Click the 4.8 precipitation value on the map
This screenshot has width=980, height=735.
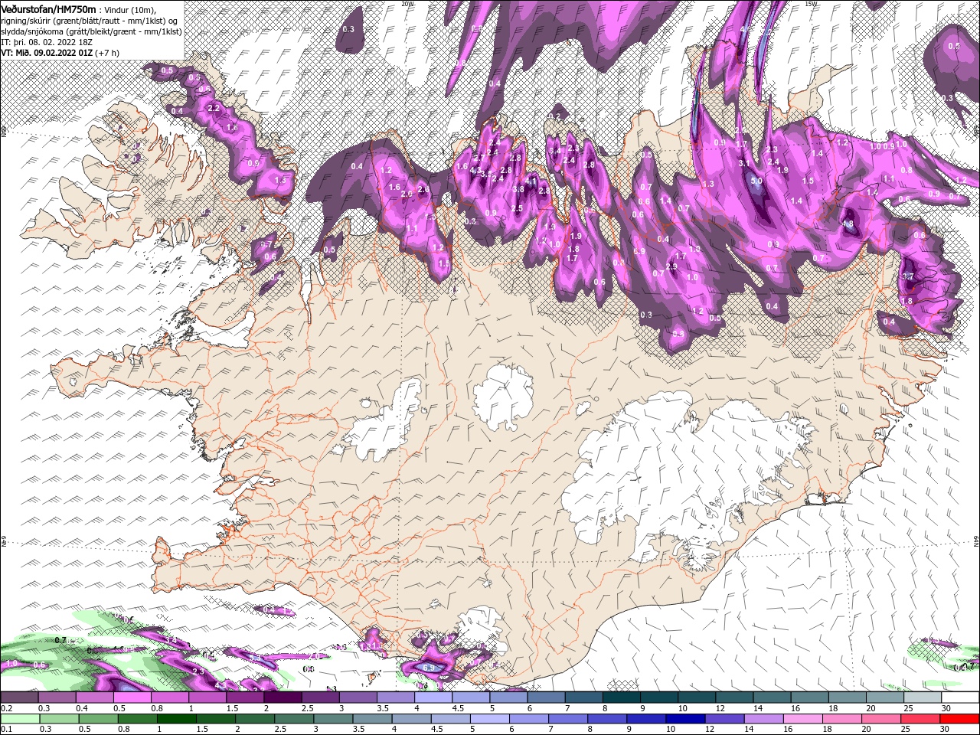click(x=848, y=224)
